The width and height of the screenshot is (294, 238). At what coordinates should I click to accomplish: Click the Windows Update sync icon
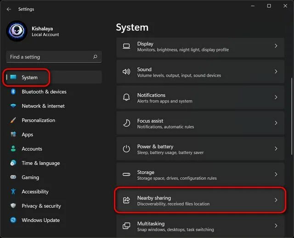coord(13,220)
